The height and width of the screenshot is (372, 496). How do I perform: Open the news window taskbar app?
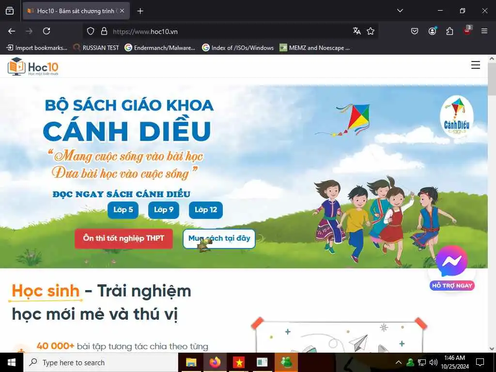pyautogui.click(x=262, y=362)
